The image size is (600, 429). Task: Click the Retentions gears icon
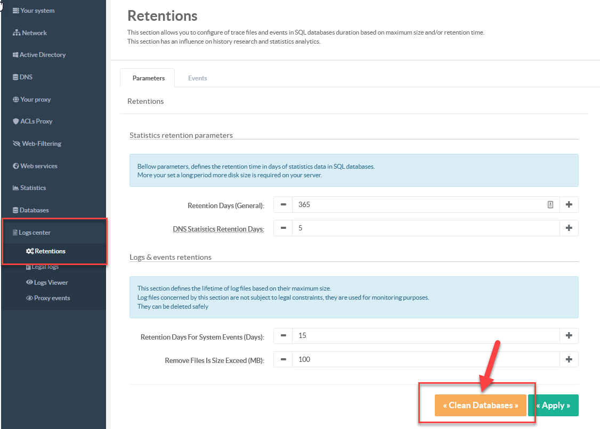click(x=30, y=251)
